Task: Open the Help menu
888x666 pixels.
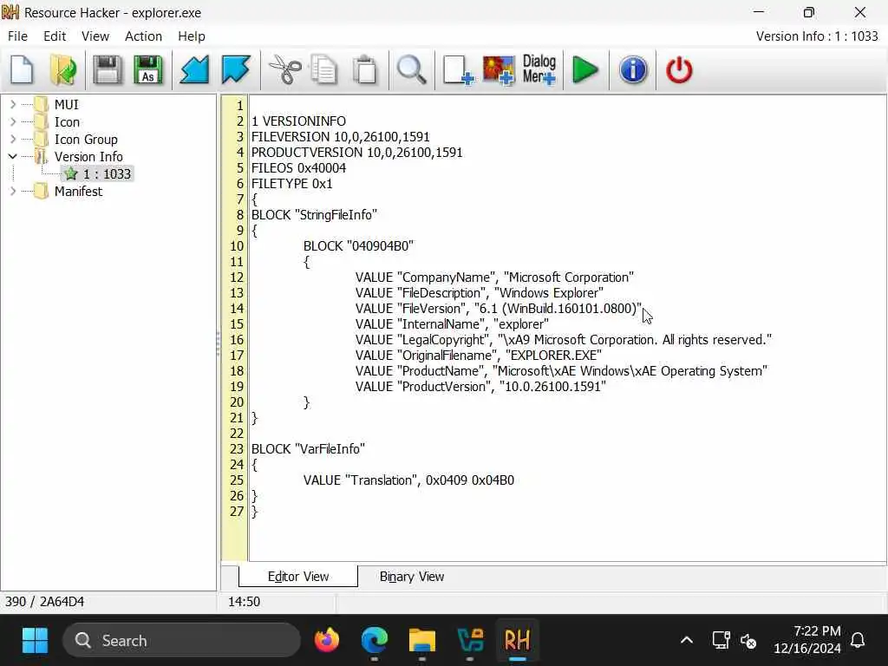Action: click(x=192, y=36)
